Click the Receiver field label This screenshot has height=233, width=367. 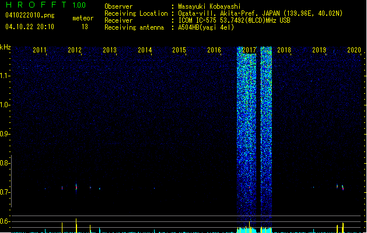click(118, 20)
